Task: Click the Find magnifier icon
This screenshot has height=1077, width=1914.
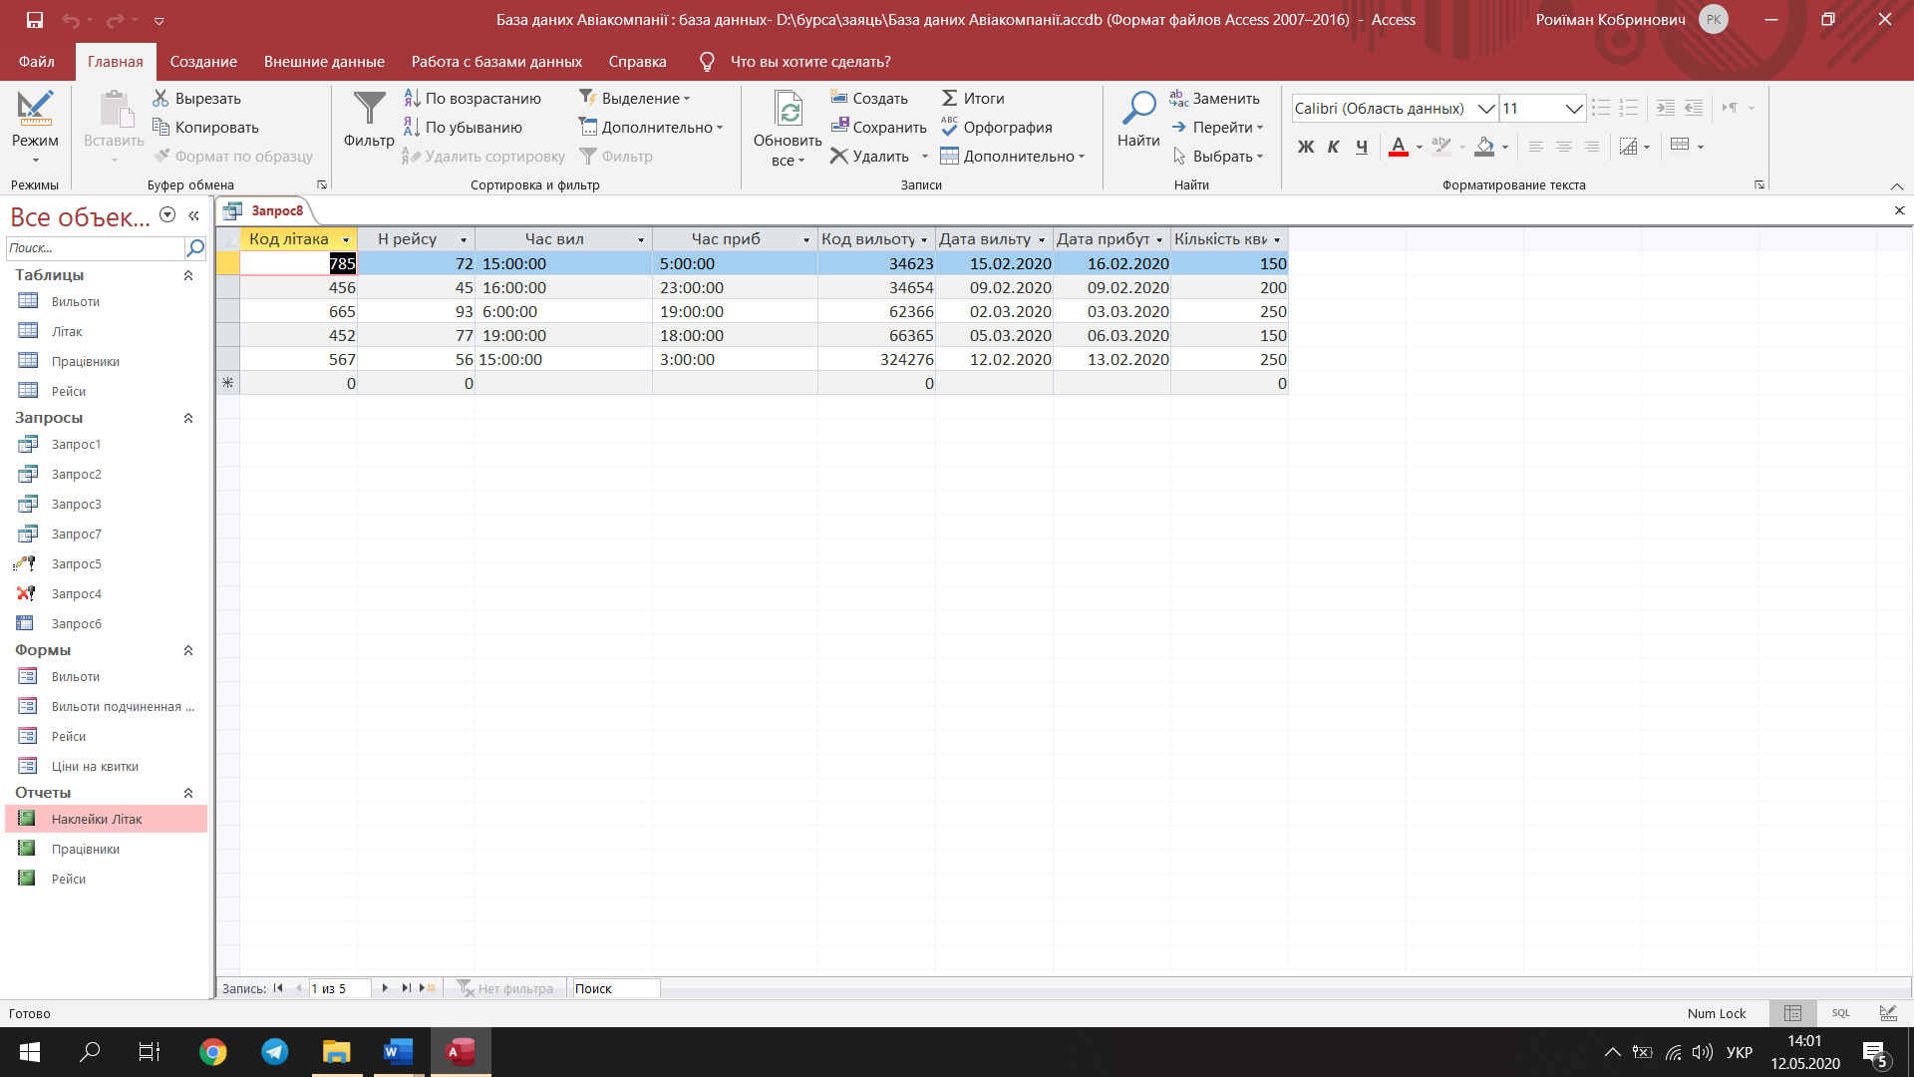Action: 1137,108
